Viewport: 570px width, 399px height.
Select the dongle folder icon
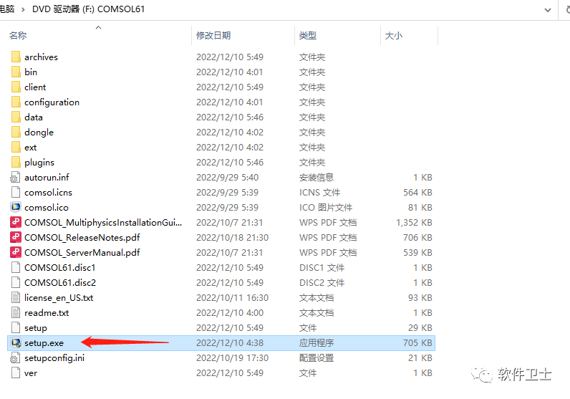(16, 132)
